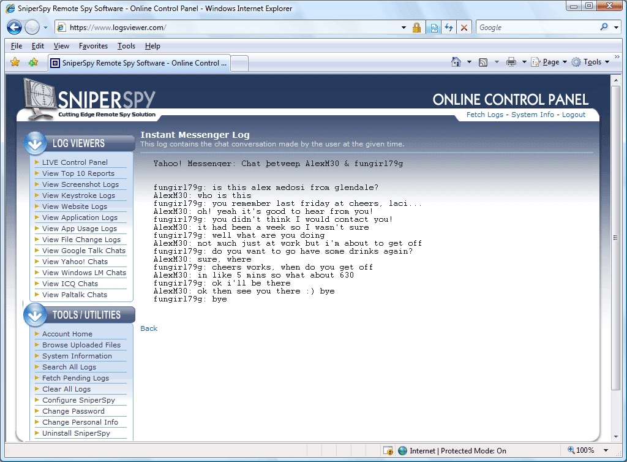Open a new blank tab
This screenshot has height=462, width=627.
[239, 64]
